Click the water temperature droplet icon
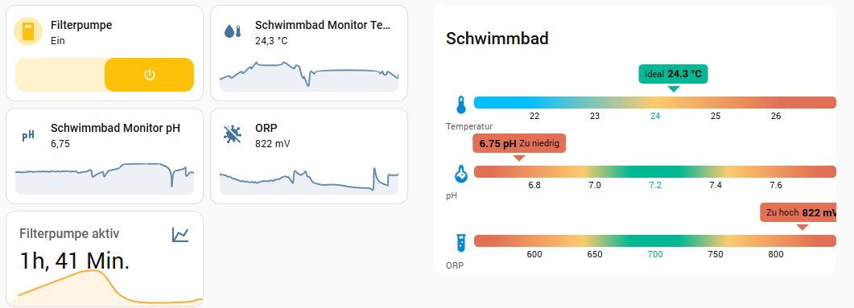 point(233,31)
